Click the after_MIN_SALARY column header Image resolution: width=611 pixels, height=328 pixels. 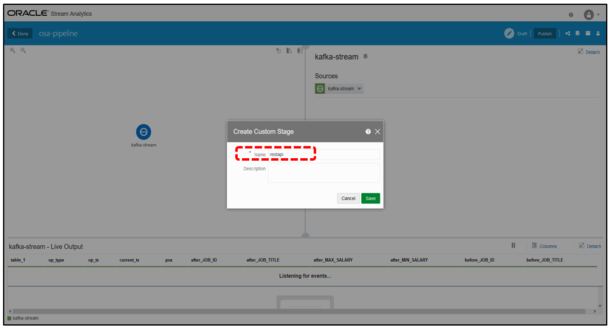pos(409,260)
